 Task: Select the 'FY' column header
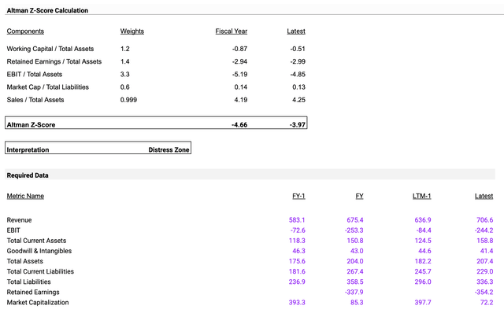pos(359,196)
